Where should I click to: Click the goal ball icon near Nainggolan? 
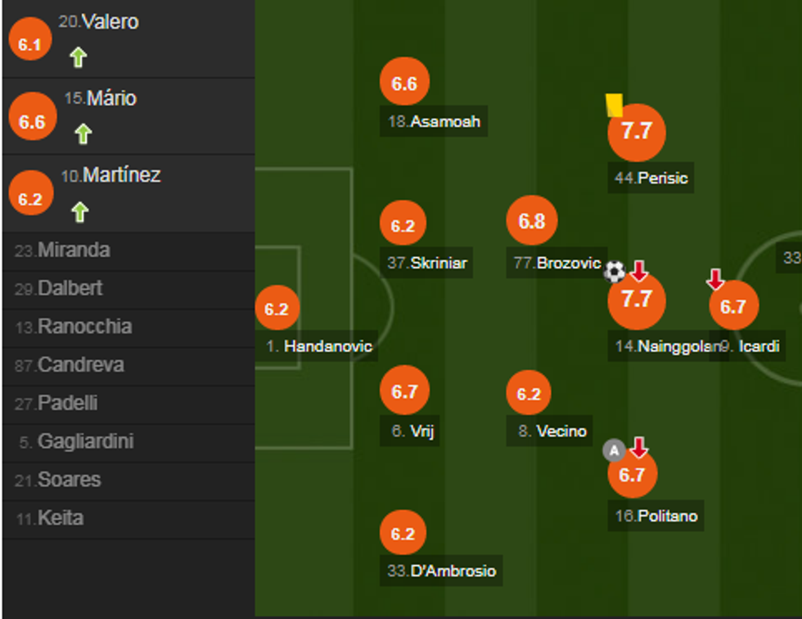(615, 270)
